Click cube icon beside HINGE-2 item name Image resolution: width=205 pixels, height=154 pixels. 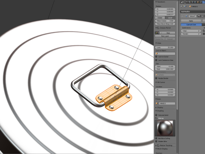pyautogui.click(x=157, y=103)
